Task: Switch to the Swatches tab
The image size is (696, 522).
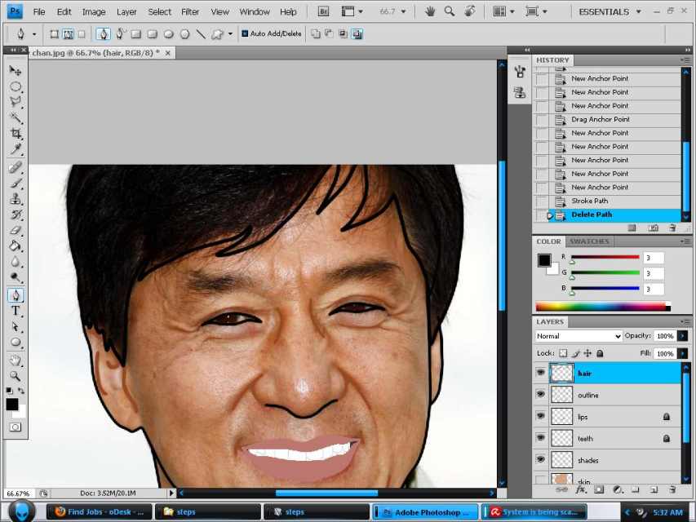Action: [589, 241]
